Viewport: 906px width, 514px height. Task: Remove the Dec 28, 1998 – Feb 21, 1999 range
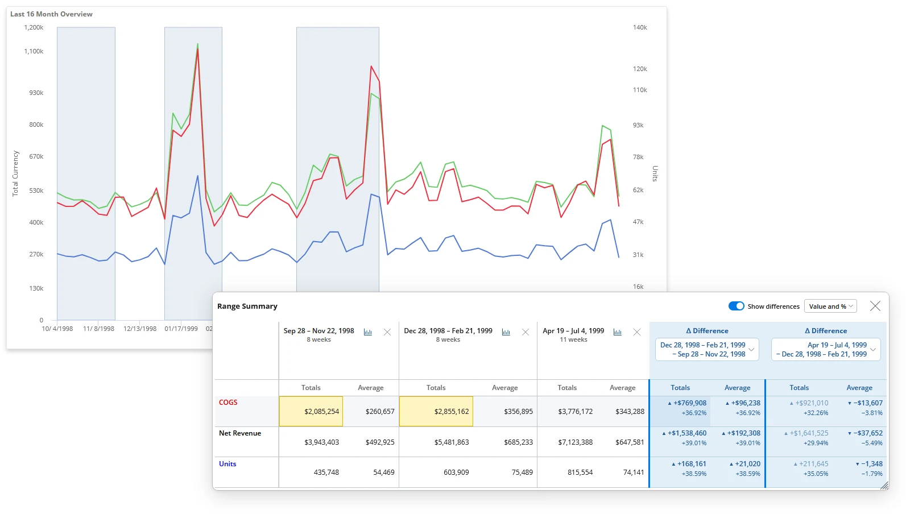pos(526,332)
